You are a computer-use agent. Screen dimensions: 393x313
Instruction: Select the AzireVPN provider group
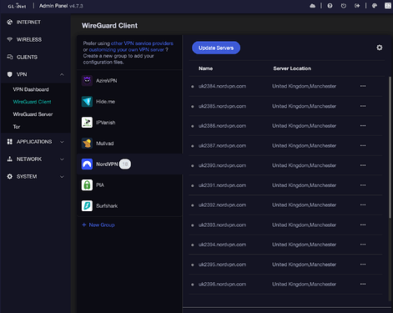pyautogui.click(x=129, y=81)
